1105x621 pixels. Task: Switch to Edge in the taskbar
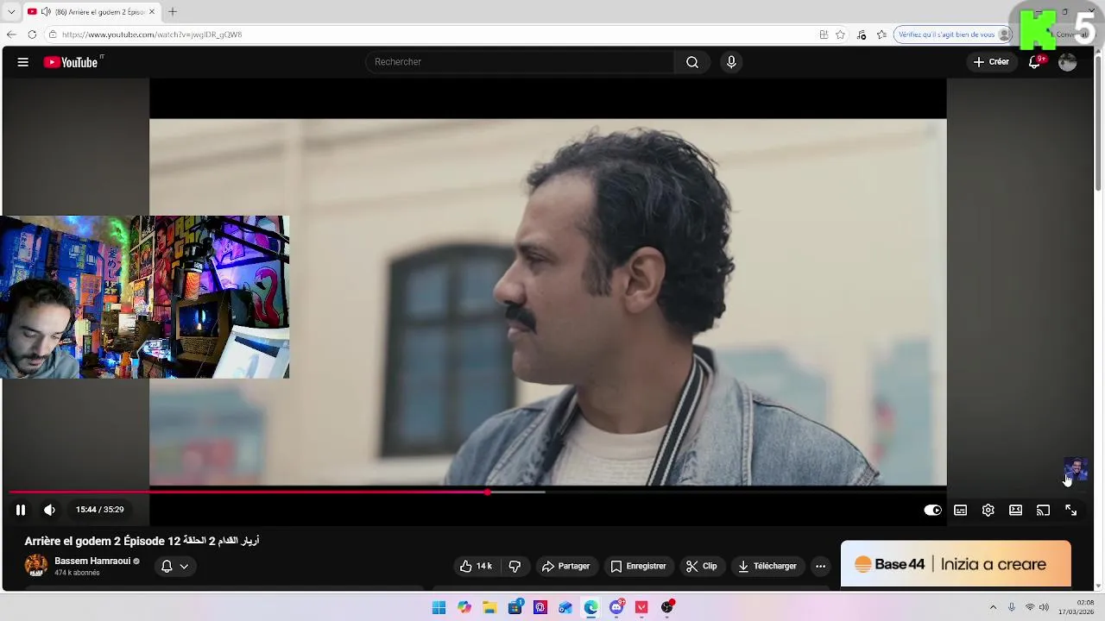coord(590,607)
